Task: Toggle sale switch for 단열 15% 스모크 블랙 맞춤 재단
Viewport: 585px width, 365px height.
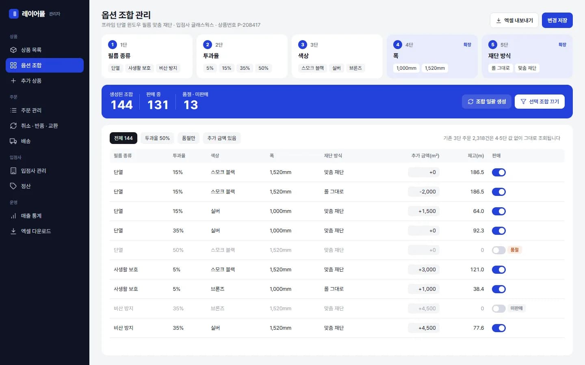Action: [x=499, y=172]
